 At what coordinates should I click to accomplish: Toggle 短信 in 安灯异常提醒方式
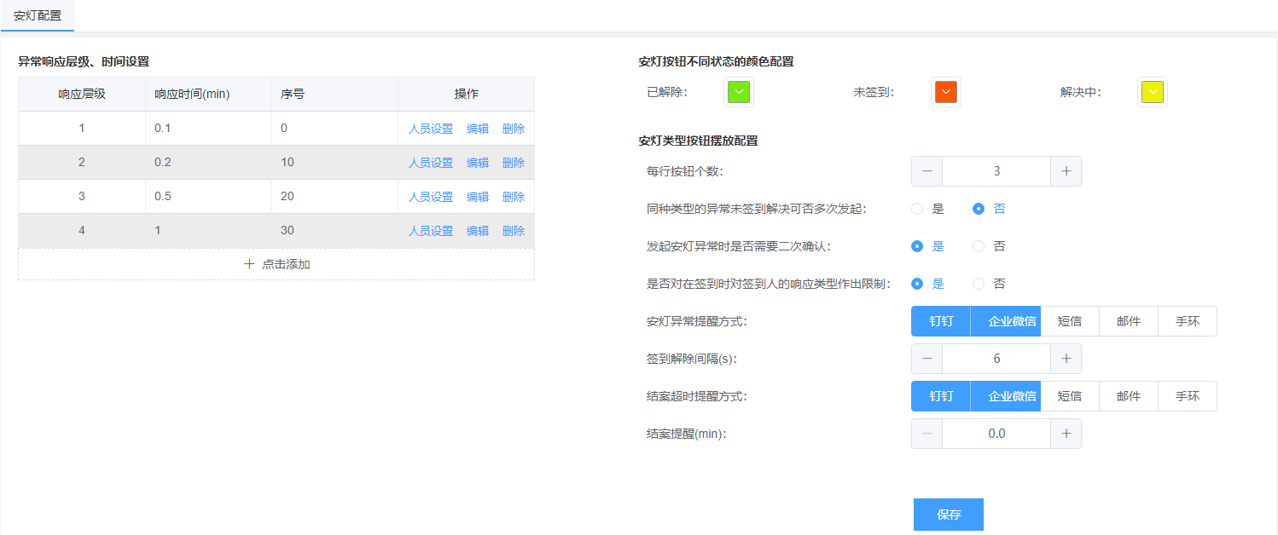(x=1070, y=321)
